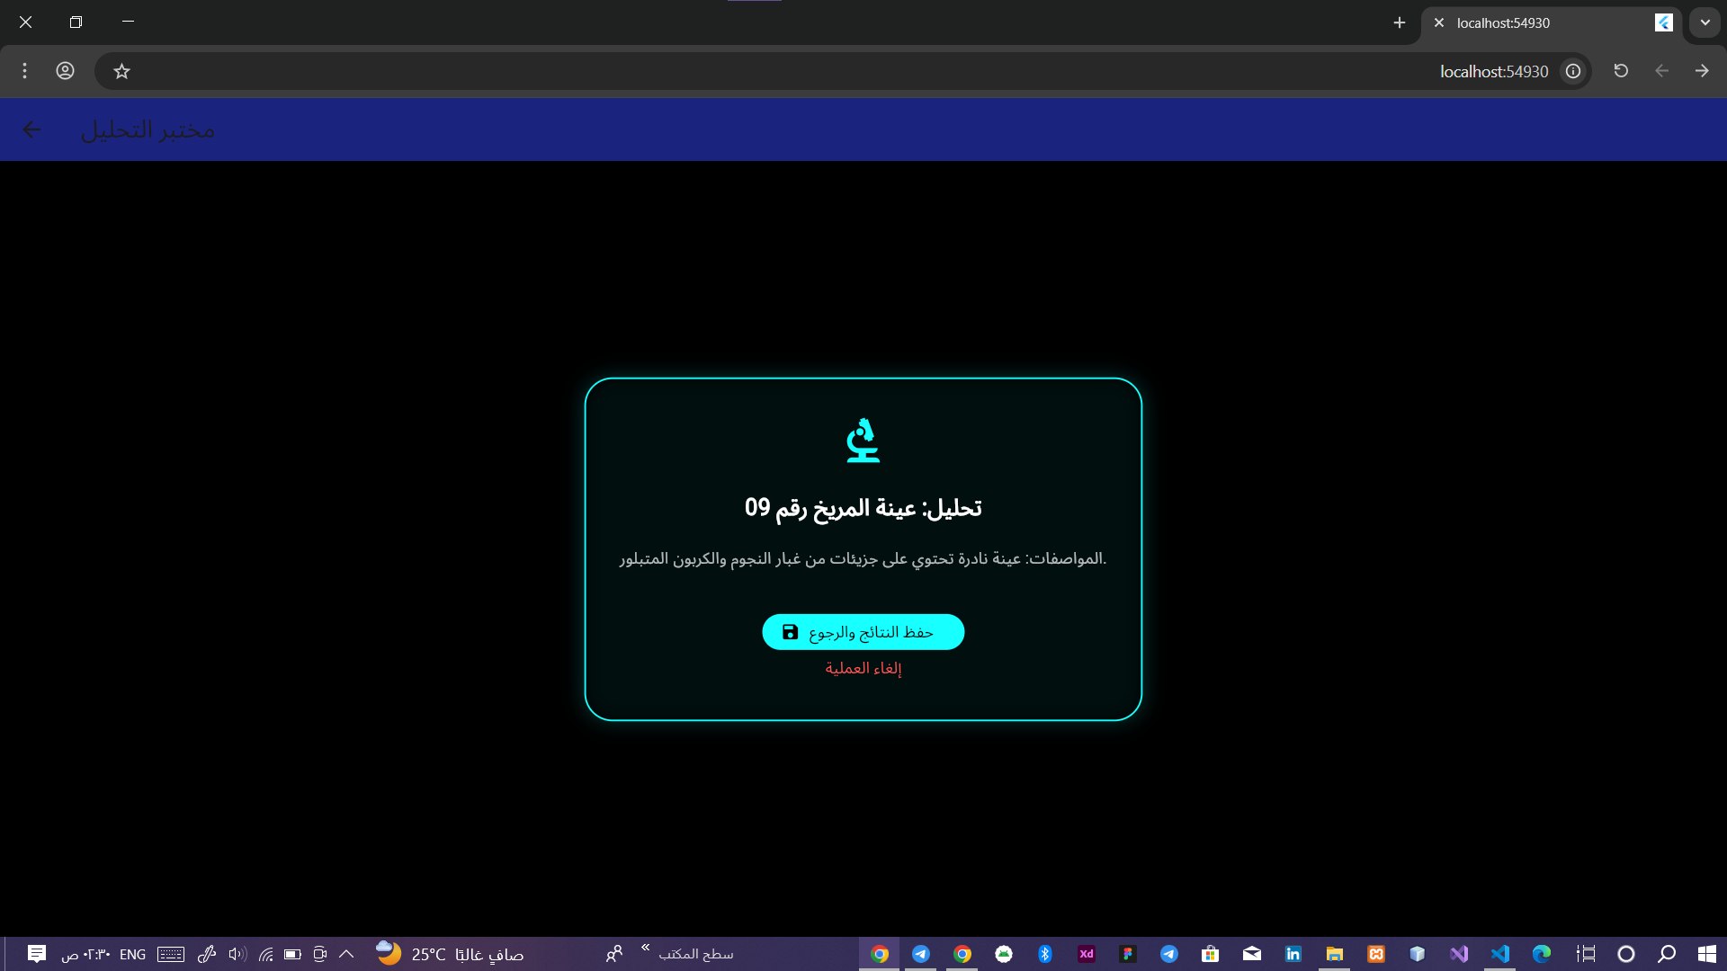Open the browser profile icon
Viewport: 1727px width, 971px height.
click(65, 71)
